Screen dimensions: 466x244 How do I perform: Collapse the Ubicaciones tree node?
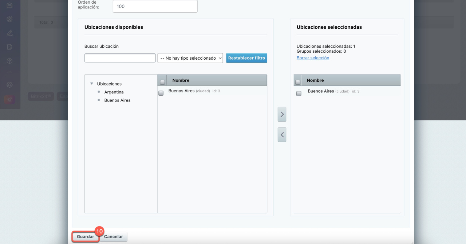pos(92,84)
